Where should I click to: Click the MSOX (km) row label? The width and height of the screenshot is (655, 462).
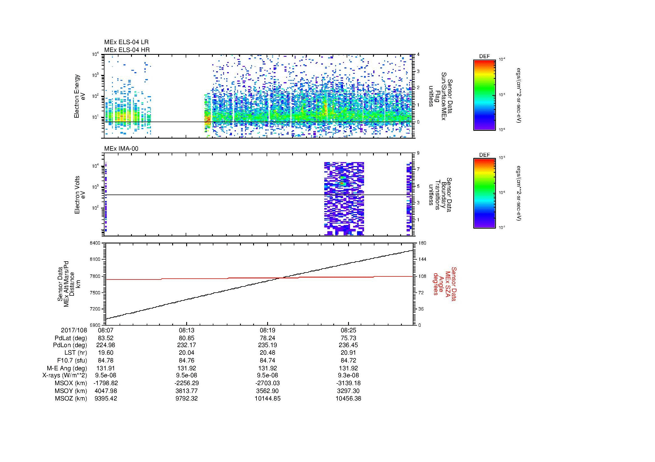click(x=71, y=383)
